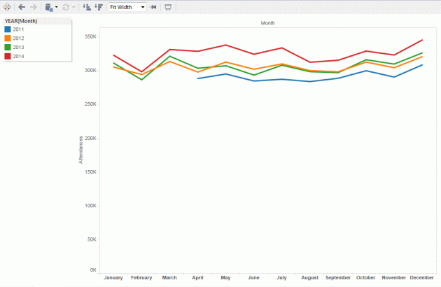Expand the arrow beside the data source icon

coord(56,7)
